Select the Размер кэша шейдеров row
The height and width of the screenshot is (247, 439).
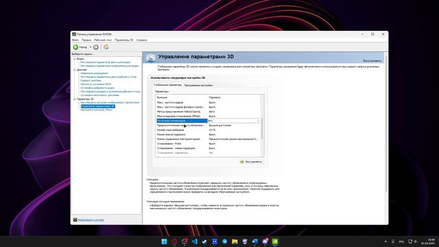[209, 130]
